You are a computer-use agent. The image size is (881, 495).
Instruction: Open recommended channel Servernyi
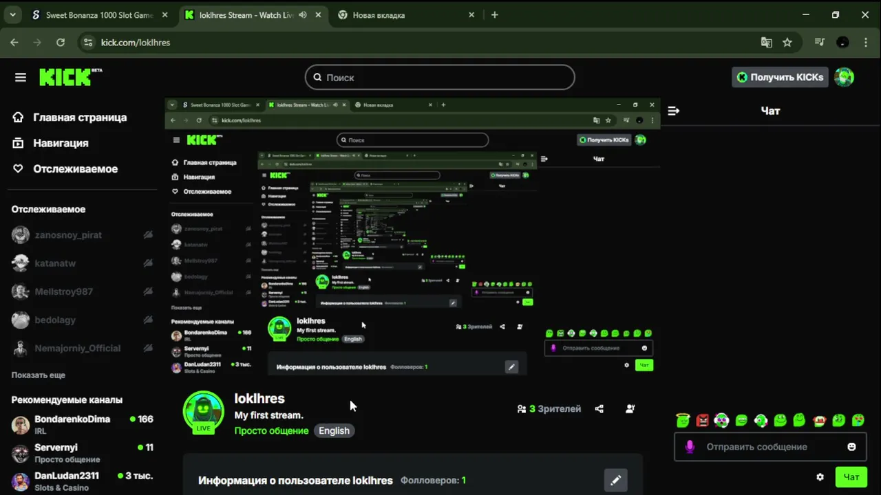(x=83, y=453)
